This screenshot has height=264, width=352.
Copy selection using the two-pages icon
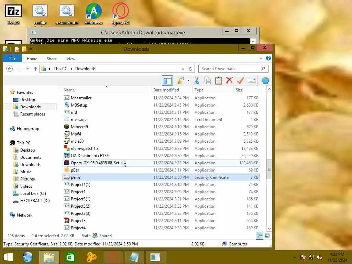(x=208, y=80)
